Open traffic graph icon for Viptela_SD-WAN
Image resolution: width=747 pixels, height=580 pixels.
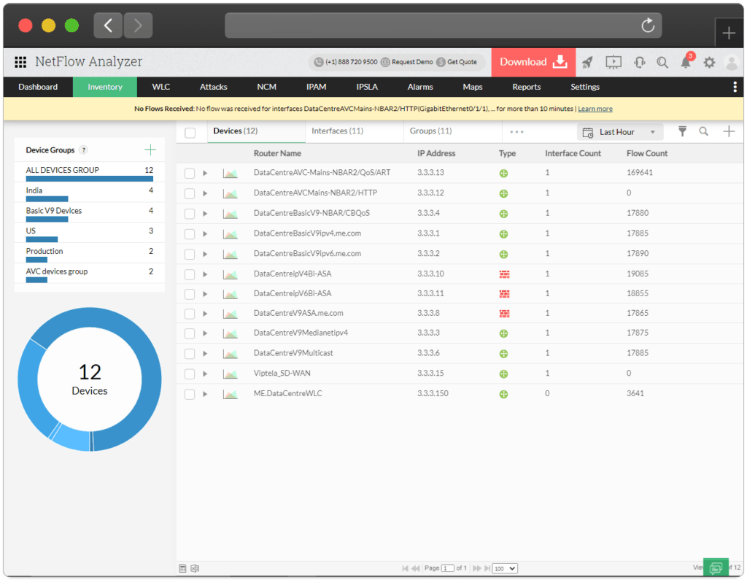click(230, 374)
